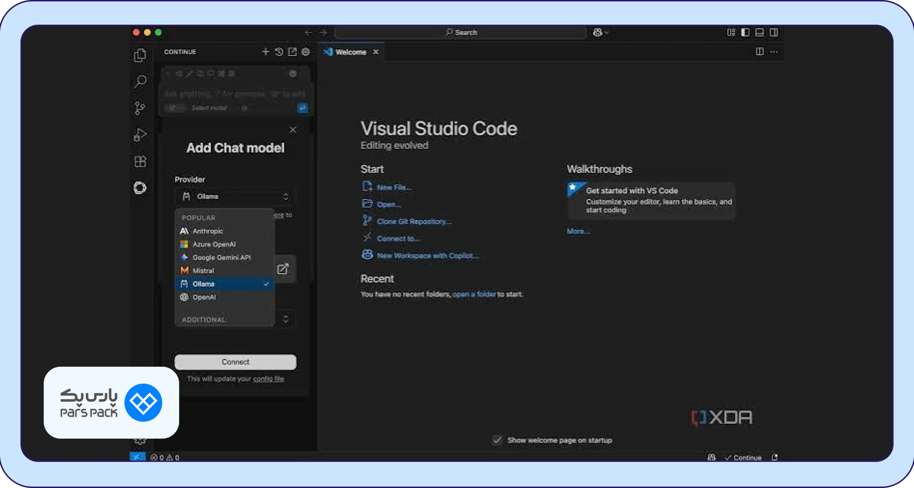
Task: Start a new Continue chat session with plus
Action: coord(265,52)
